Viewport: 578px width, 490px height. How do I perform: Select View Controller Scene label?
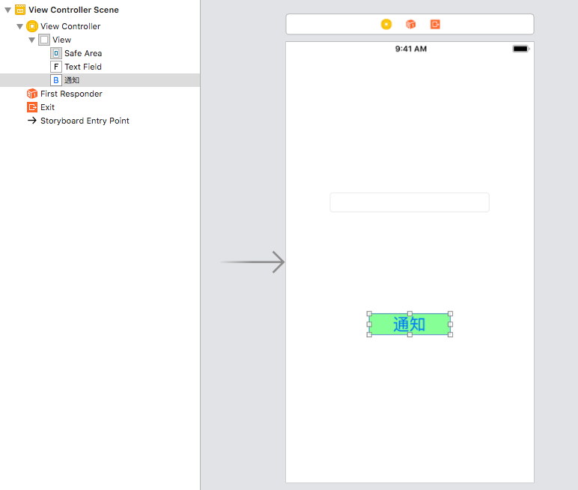coord(73,10)
